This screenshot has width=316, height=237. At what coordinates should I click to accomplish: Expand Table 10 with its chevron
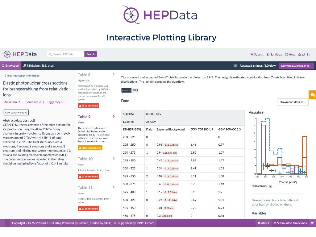click(x=114, y=159)
